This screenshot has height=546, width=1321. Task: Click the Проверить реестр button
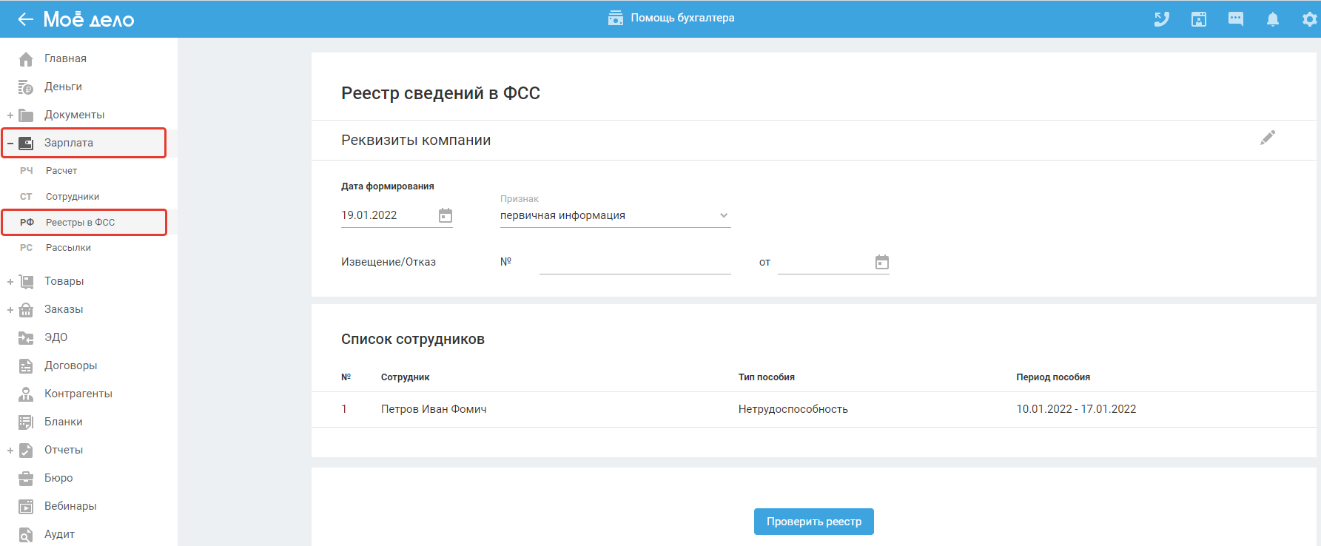[x=813, y=522]
